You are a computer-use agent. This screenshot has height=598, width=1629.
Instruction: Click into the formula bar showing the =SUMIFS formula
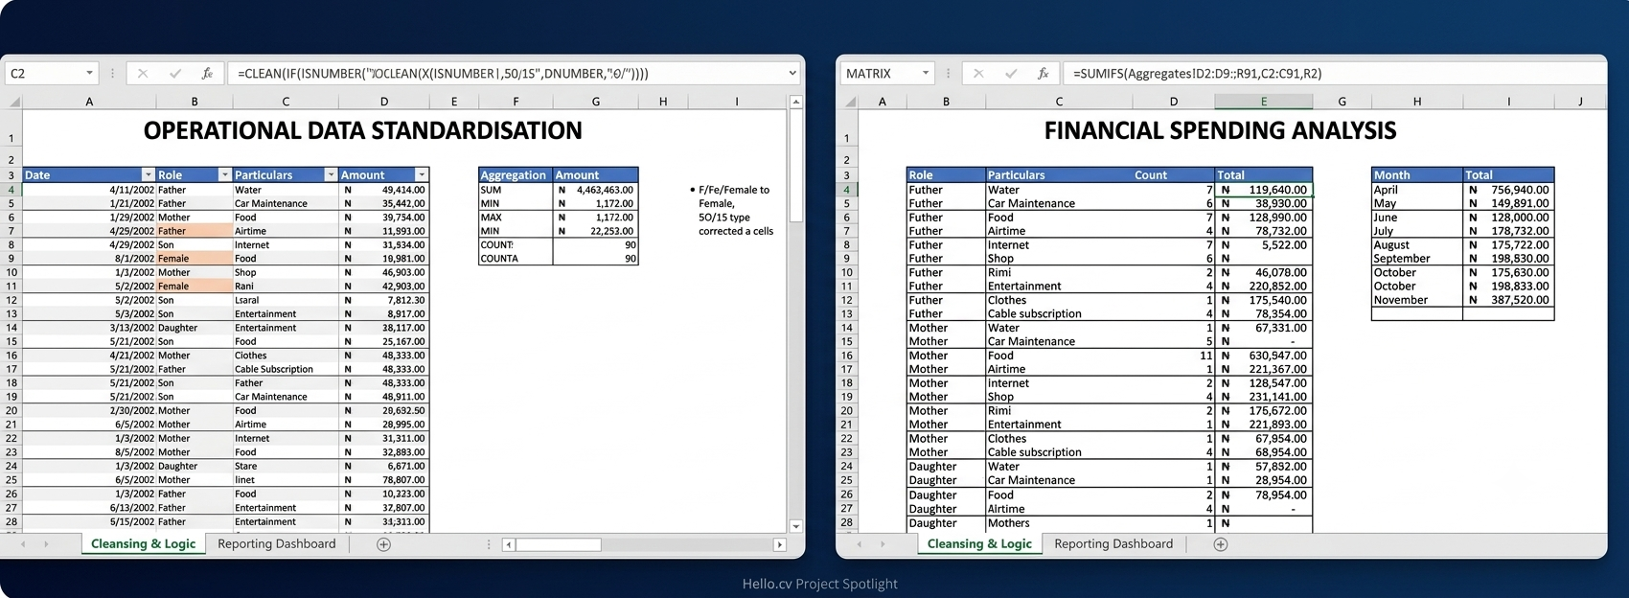coord(1334,74)
